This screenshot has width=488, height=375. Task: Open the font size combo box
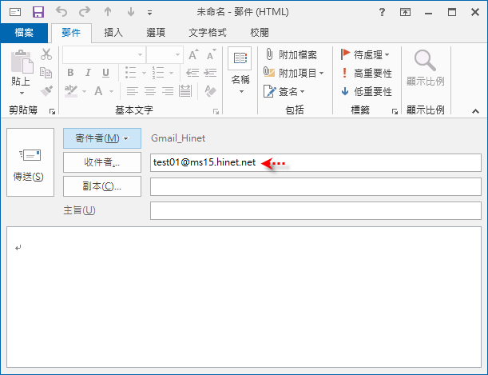(165, 54)
